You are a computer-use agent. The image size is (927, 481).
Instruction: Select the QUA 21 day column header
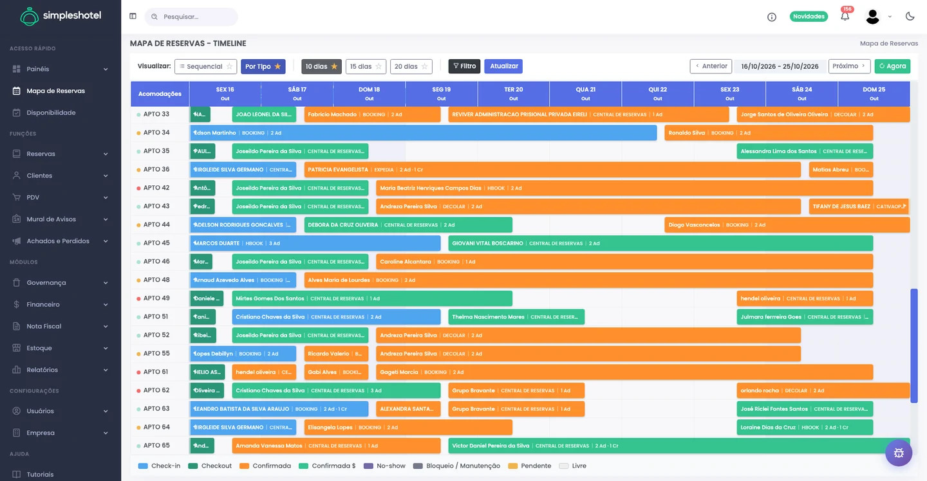(x=586, y=94)
